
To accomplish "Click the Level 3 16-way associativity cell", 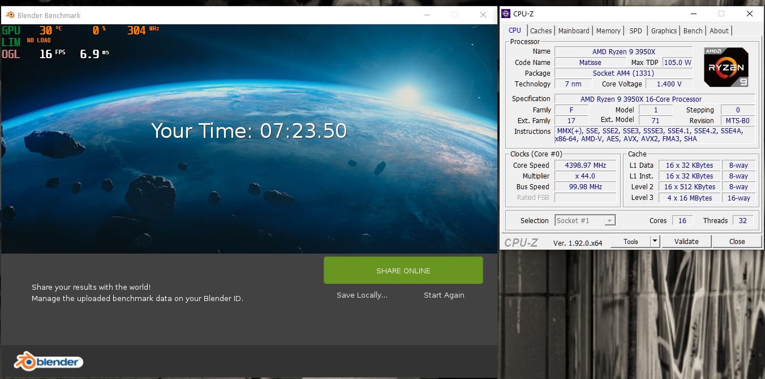I will [x=738, y=198].
